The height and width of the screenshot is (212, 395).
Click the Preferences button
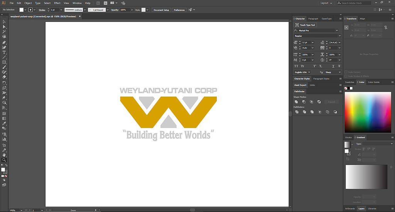tap(179, 10)
